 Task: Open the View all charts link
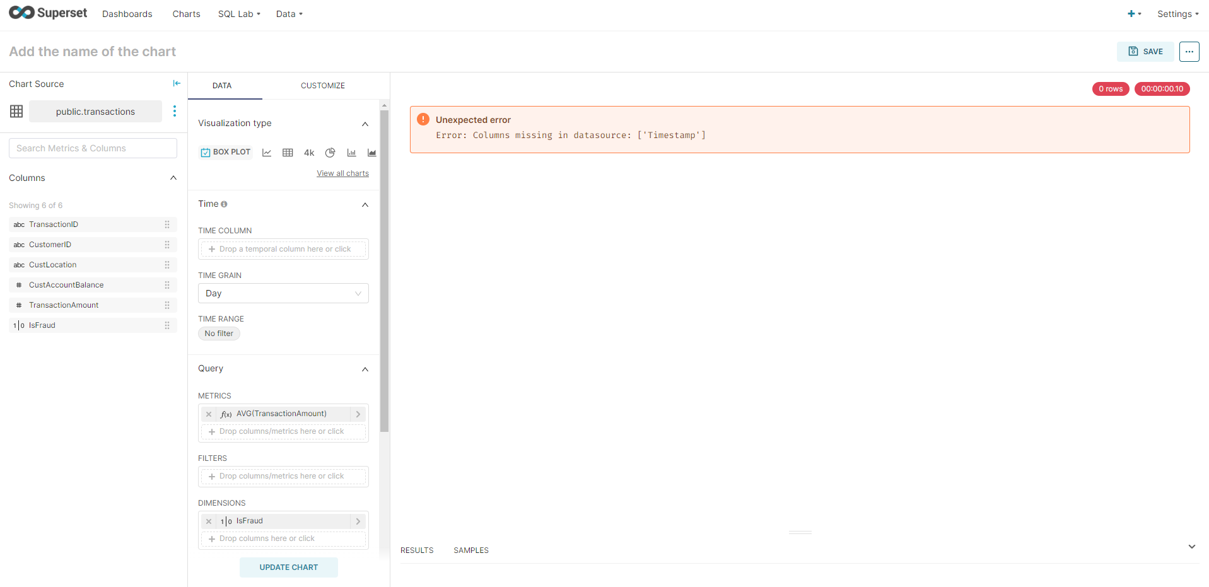pos(342,173)
